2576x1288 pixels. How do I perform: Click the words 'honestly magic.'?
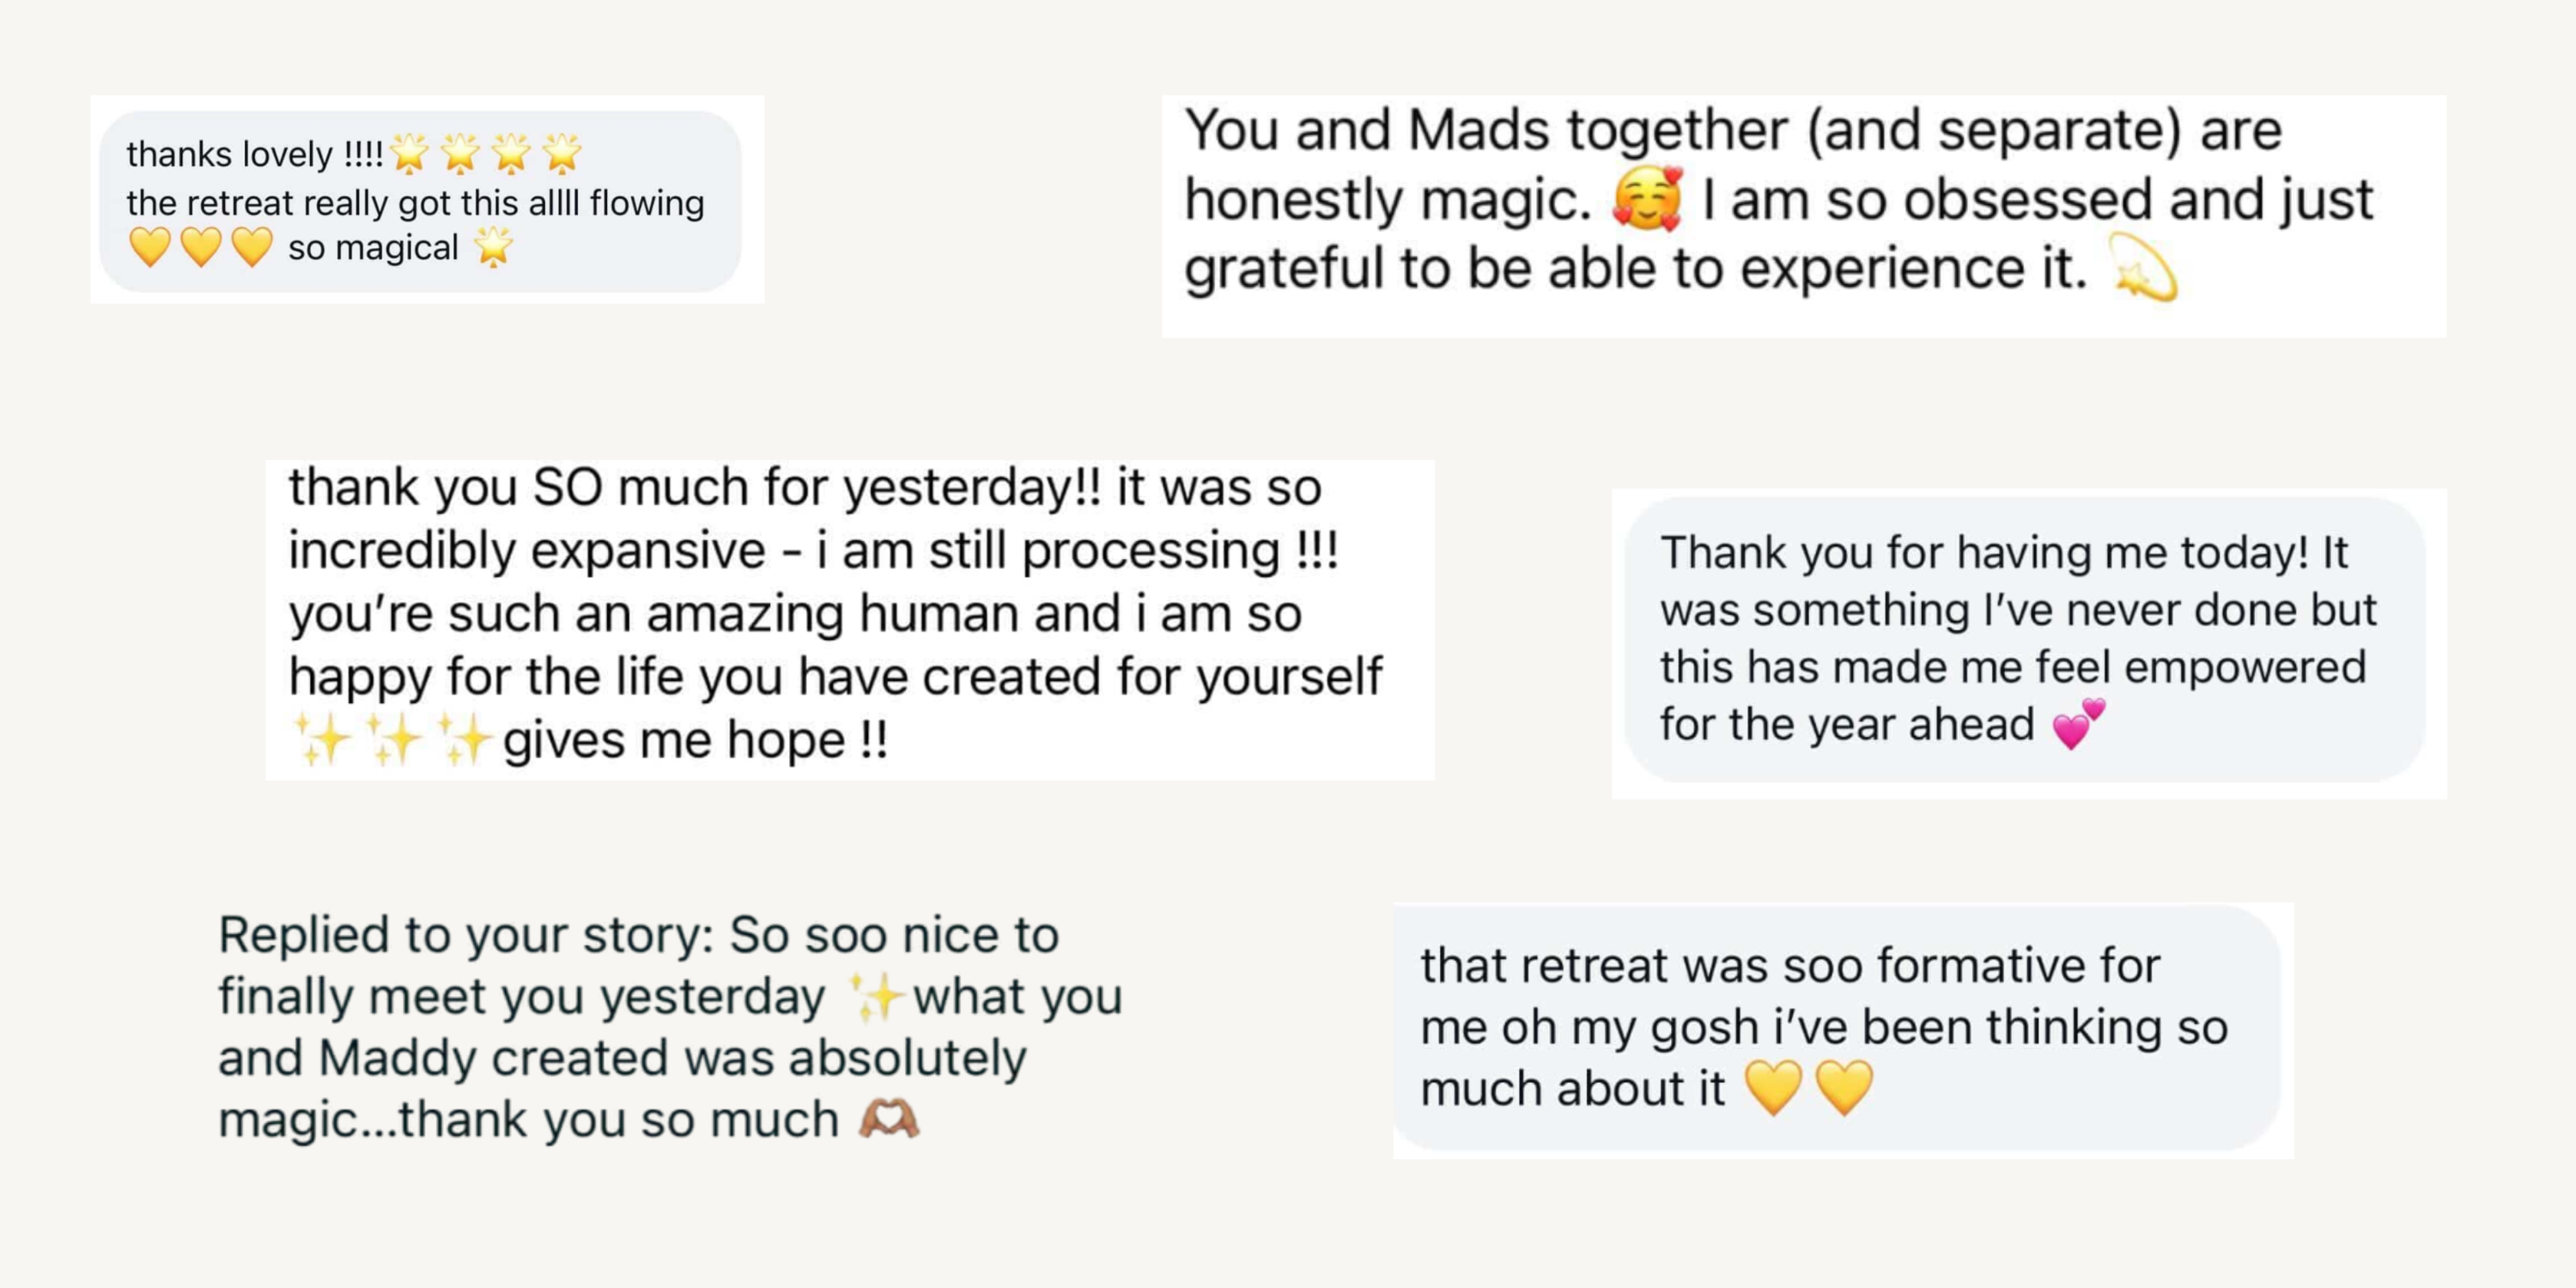coord(1388,200)
